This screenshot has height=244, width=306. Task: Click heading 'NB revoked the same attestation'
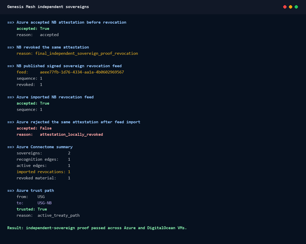coord(53,47)
